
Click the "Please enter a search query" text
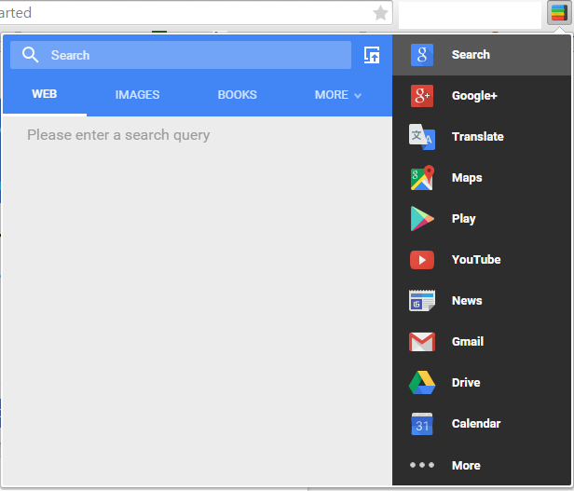(x=118, y=135)
